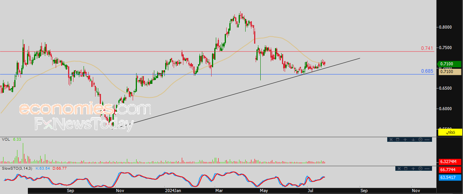463x194 pixels.
Task: Click the May time axis label
Action: point(264,191)
